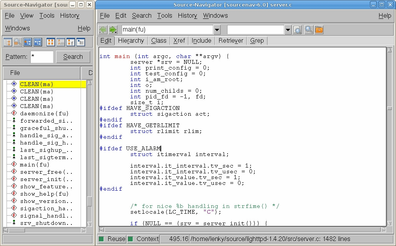This screenshot has width=396, height=246.
Task: Open the Search menu in editor window
Action: 142,15
